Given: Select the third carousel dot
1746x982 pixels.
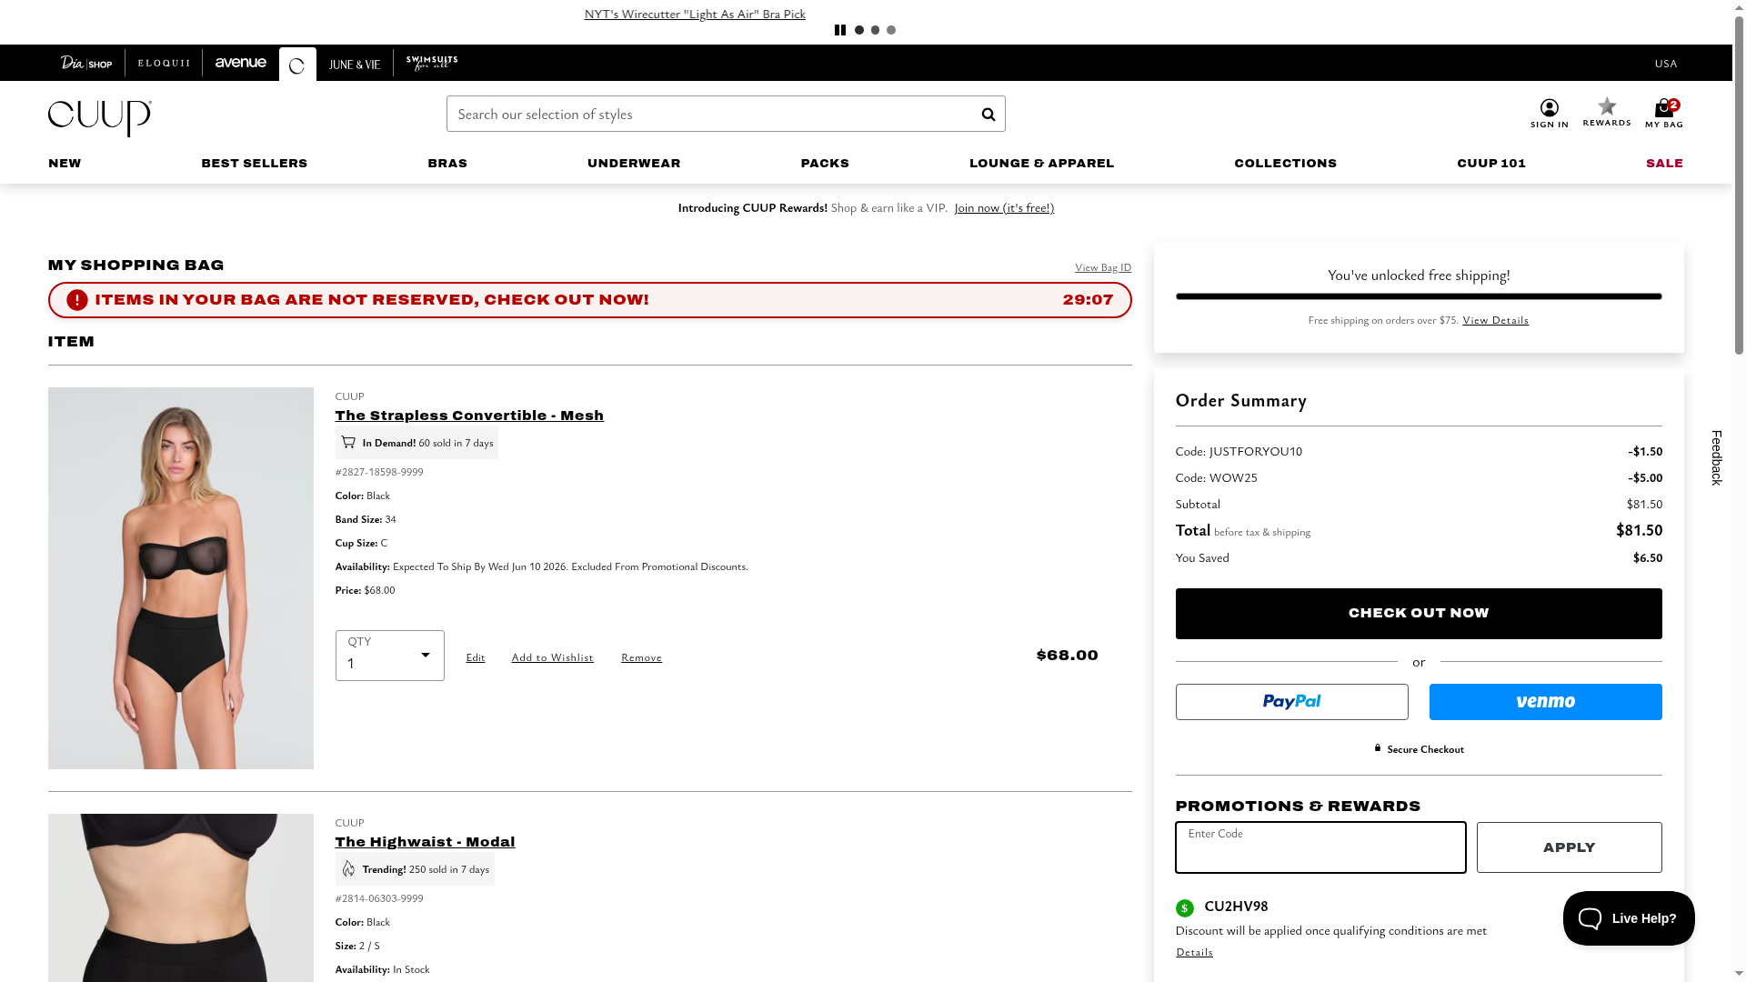Looking at the screenshot, I should click(891, 30).
